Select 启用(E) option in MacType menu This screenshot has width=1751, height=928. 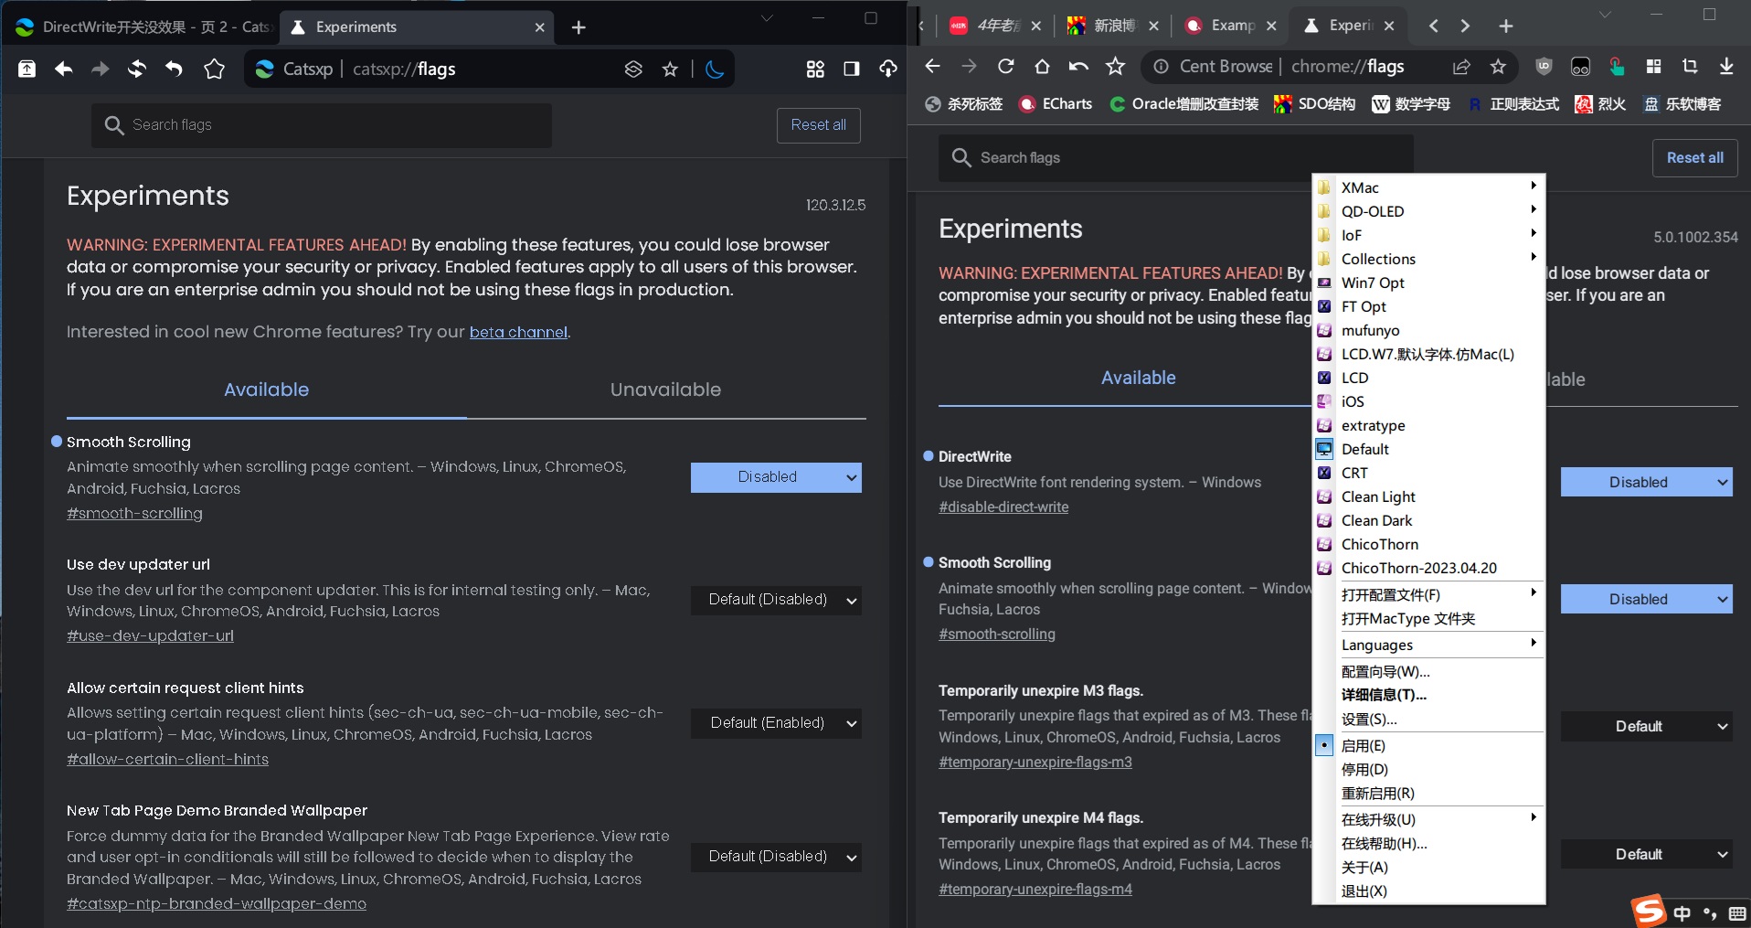(x=1428, y=746)
